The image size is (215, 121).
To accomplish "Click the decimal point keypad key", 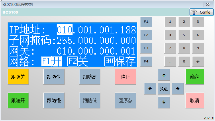I will (170, 61).
